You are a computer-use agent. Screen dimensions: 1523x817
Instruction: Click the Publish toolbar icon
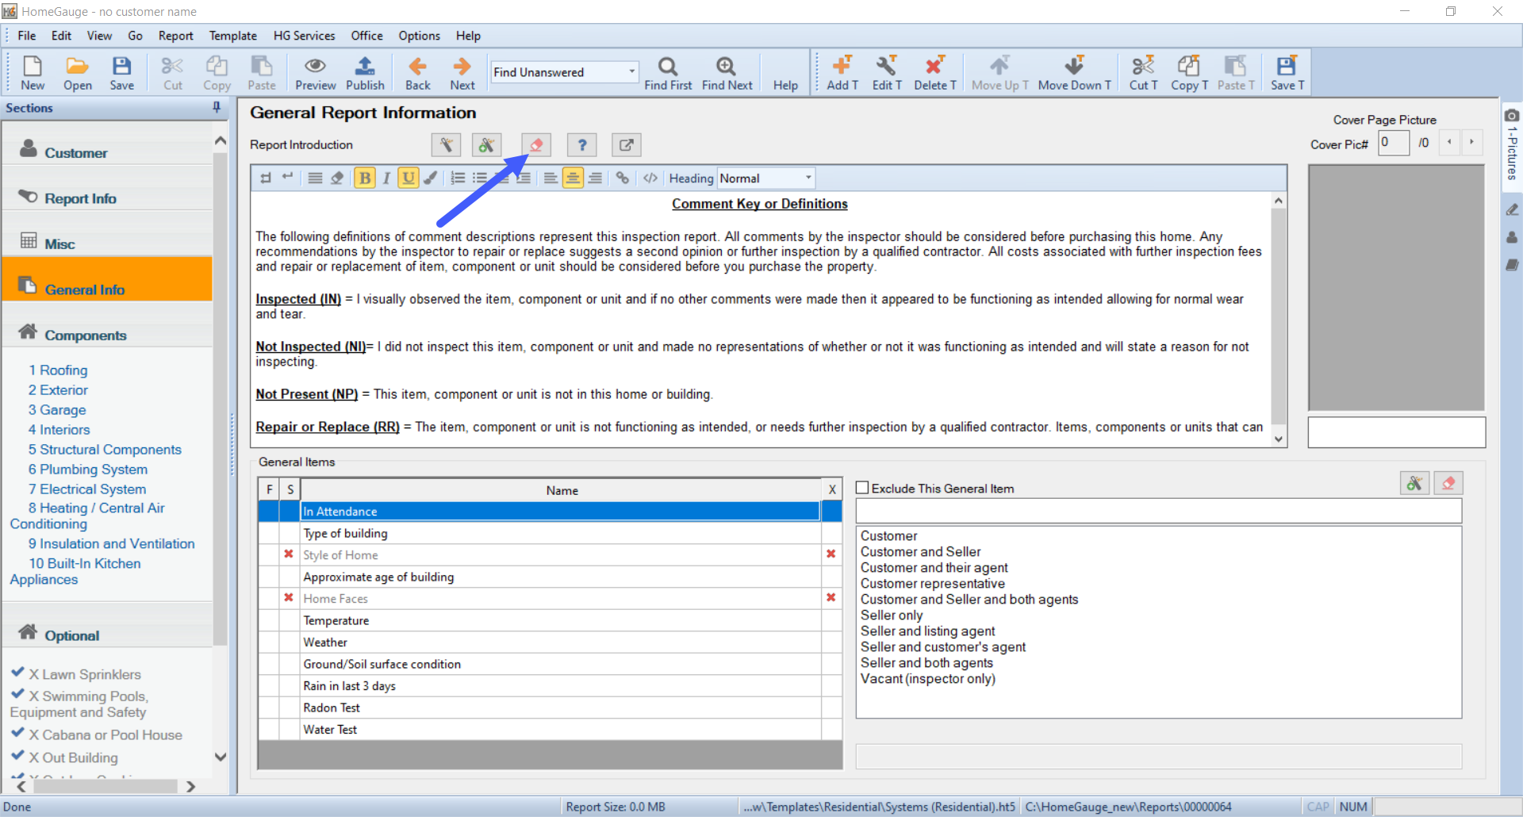(x=364, y=73)
